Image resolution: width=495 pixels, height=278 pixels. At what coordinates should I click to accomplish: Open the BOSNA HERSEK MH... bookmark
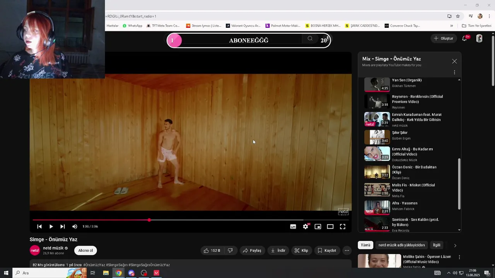coord(323,26)
